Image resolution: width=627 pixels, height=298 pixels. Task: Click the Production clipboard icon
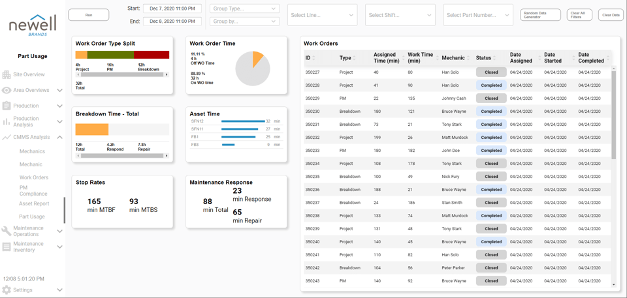tap(7, 106)
